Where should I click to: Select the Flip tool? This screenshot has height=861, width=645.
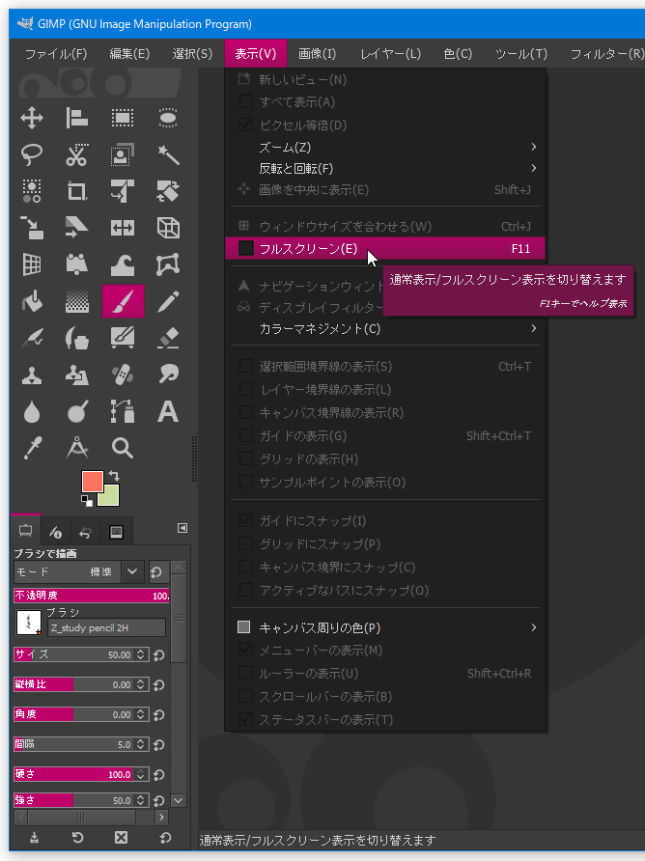click(123, 228)
